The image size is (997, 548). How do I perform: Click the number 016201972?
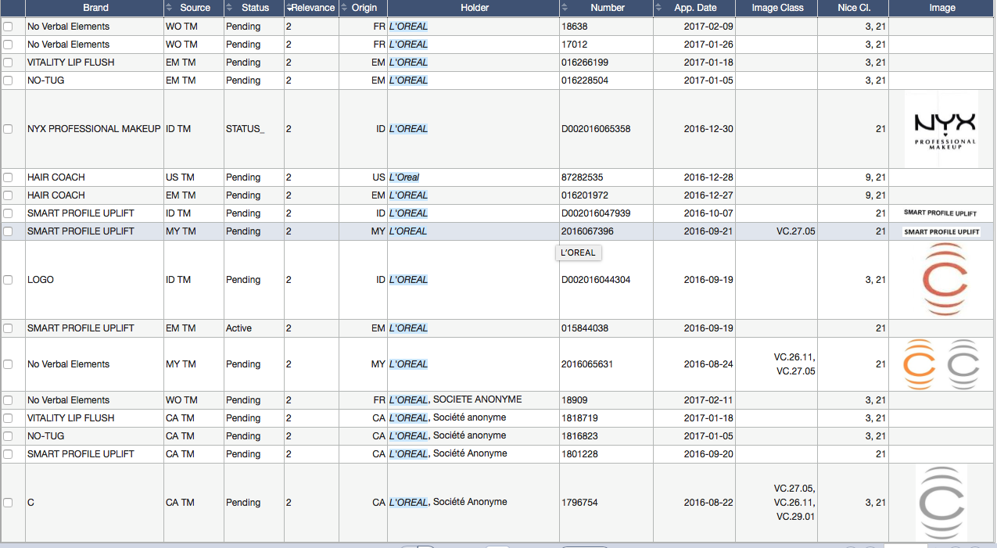coord(585,195)
